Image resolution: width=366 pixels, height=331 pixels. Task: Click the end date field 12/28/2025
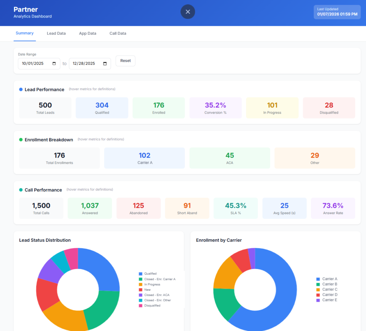coord(90,64)
